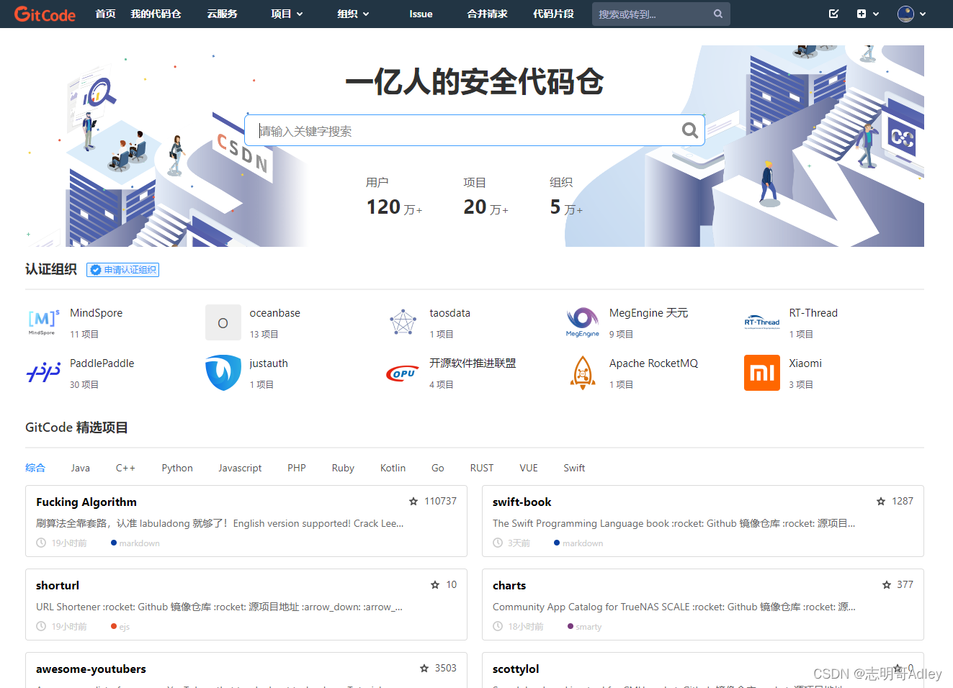Click the Xiaomi MI logo
Image resolution: width=953 pixels, height=688 pixels.
click(x=762, y=373)
